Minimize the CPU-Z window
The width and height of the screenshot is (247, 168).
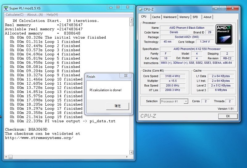[x=216, y=8]
